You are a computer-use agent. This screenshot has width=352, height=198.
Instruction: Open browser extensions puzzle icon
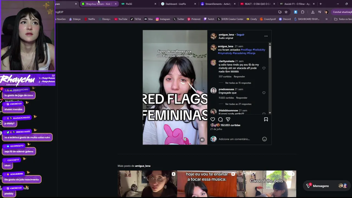[x=303, y=12]
